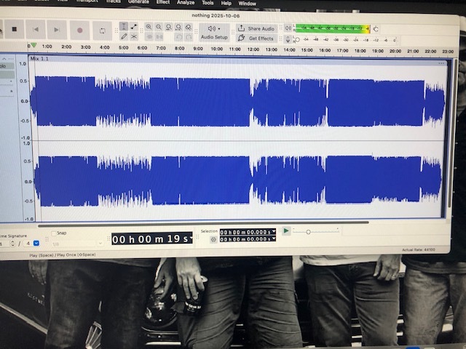
Task: Click the Get Effects button
Action: [x=256, y=38]
